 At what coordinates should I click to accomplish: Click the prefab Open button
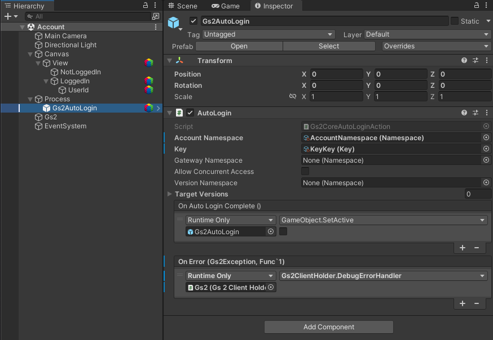(x=239, y=46)
